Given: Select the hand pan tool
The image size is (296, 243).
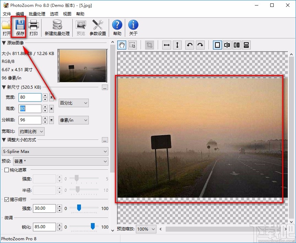Looking at the screenshot, I should pos(122,45).
